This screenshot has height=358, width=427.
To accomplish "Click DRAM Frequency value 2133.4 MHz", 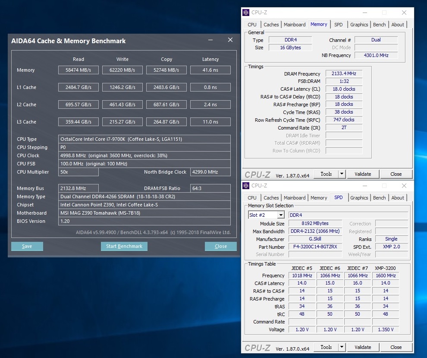I will click(344, 73).
